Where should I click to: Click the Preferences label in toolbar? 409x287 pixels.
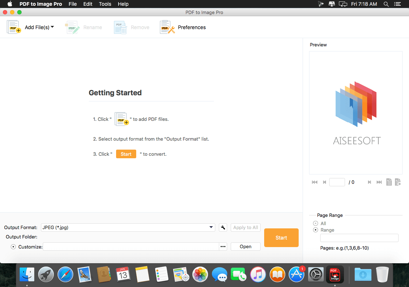click(x=192, y=27)
